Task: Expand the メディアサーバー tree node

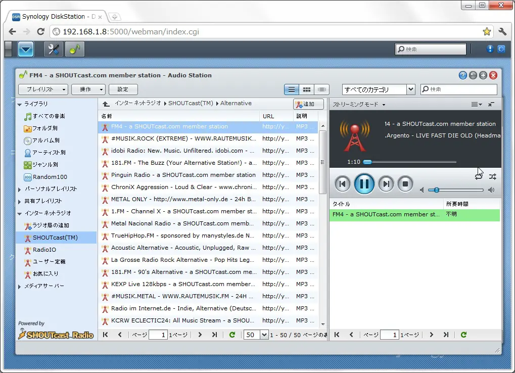Action: coord(19,287)
